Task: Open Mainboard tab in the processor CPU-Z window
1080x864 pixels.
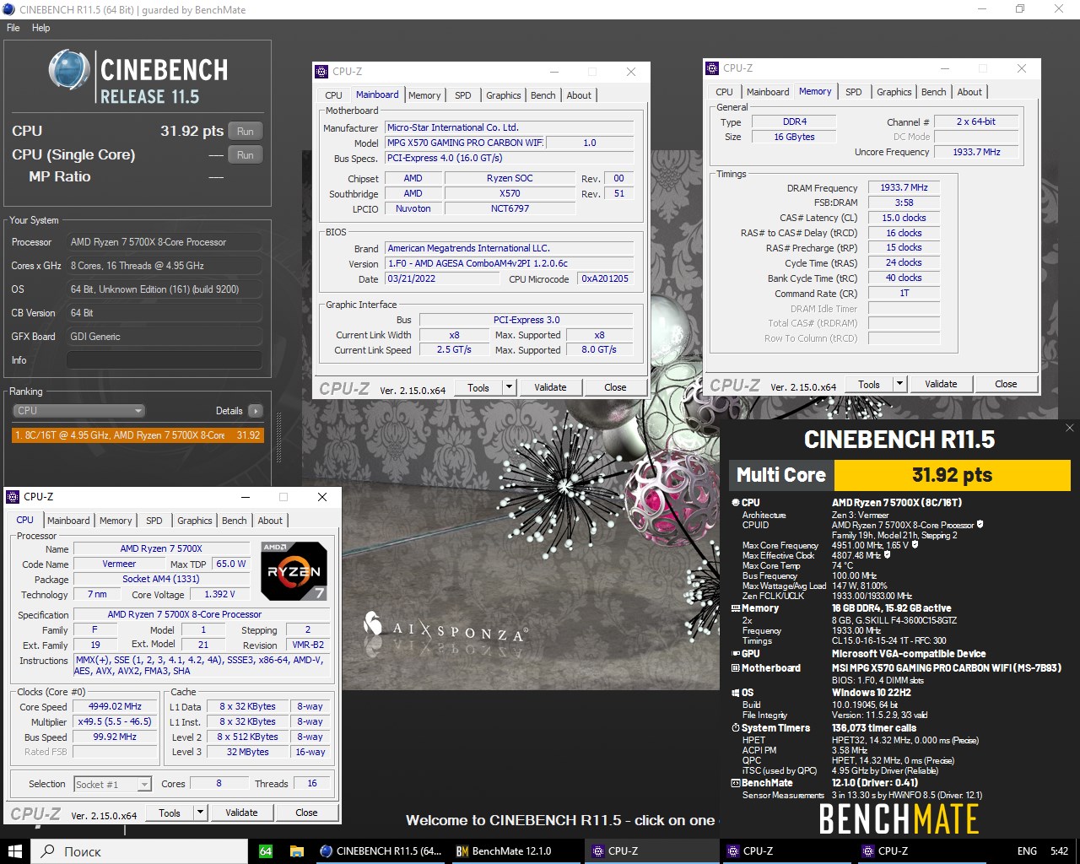Action: pos(68,521)
